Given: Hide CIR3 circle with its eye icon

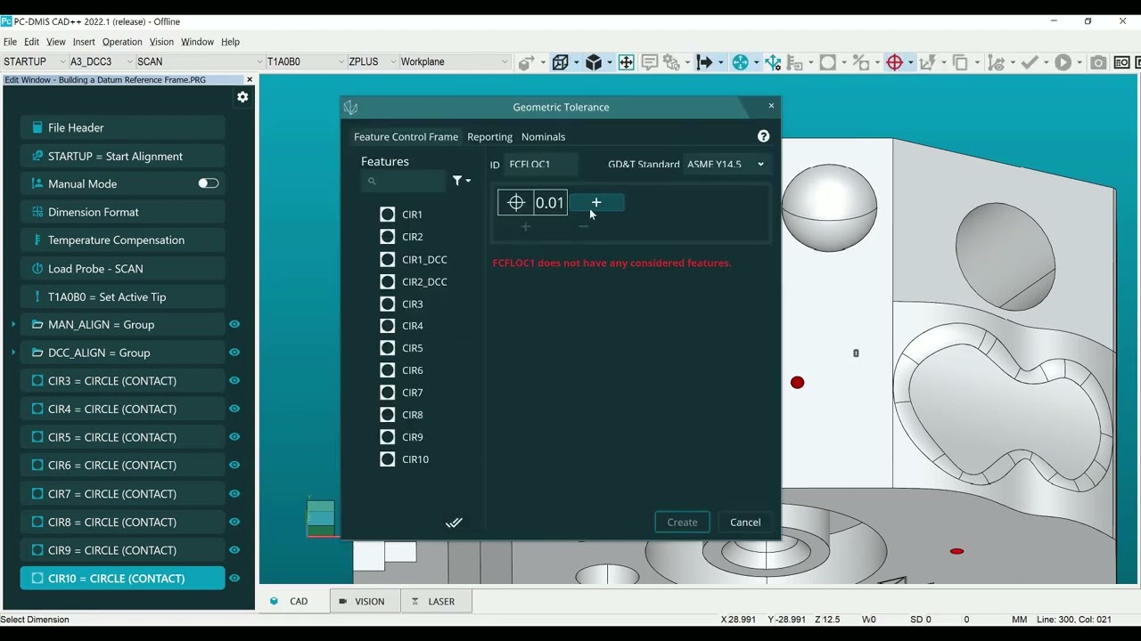Looking at the screenshot, I should (234, 381).
